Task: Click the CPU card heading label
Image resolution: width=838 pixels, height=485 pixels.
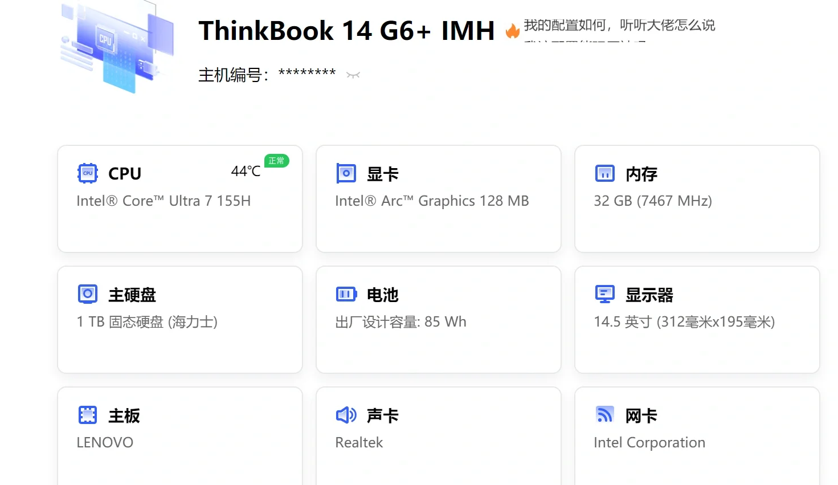Action: coord(125,173)
